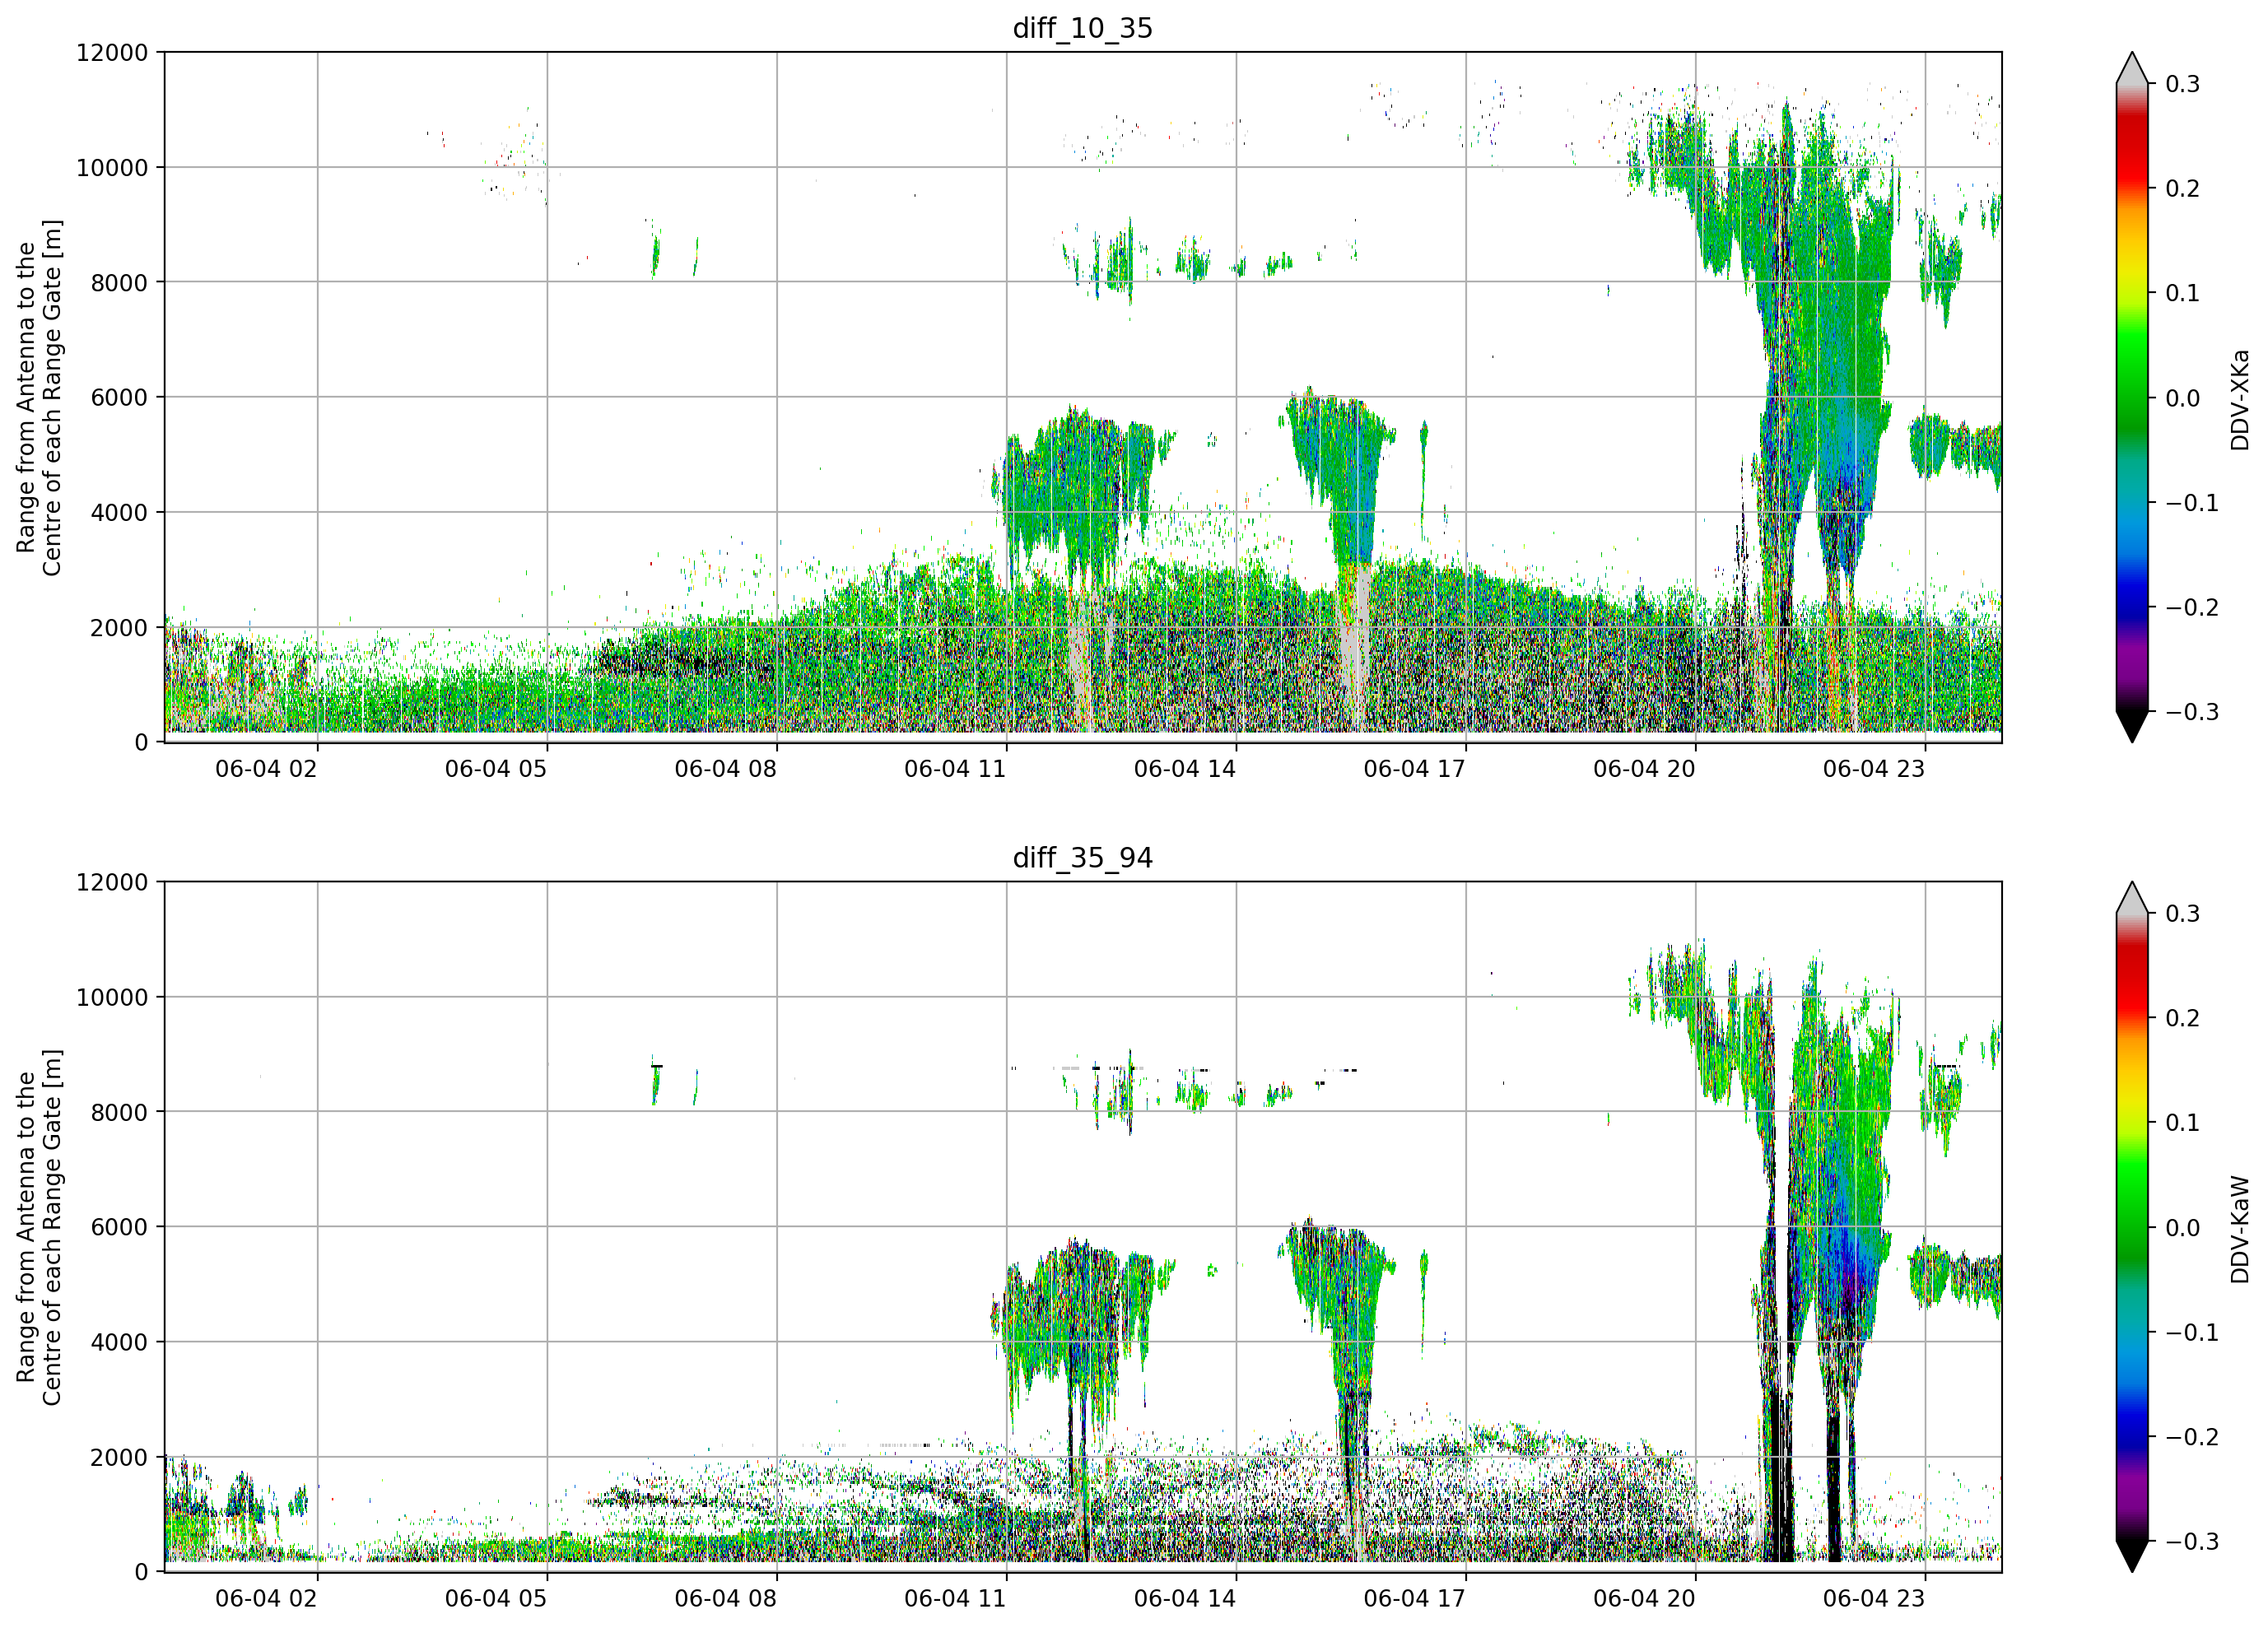Click the 06-04 20 x-axis label of the bottom plot
This screenshot has height=1628, width=2268.
1644,1598
